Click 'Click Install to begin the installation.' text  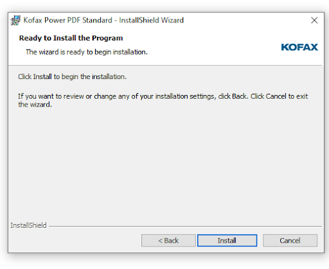(73, 76)
